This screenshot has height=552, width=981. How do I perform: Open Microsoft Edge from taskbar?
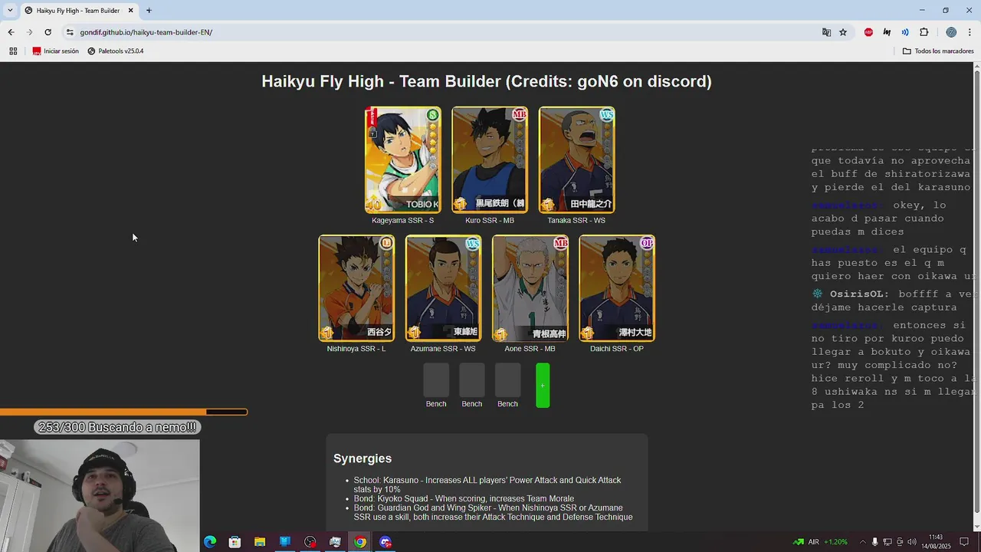(210, 542)
